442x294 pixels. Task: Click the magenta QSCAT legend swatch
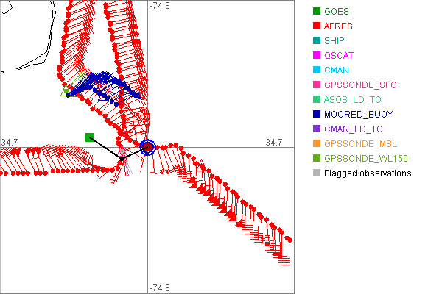click(317, 56)
